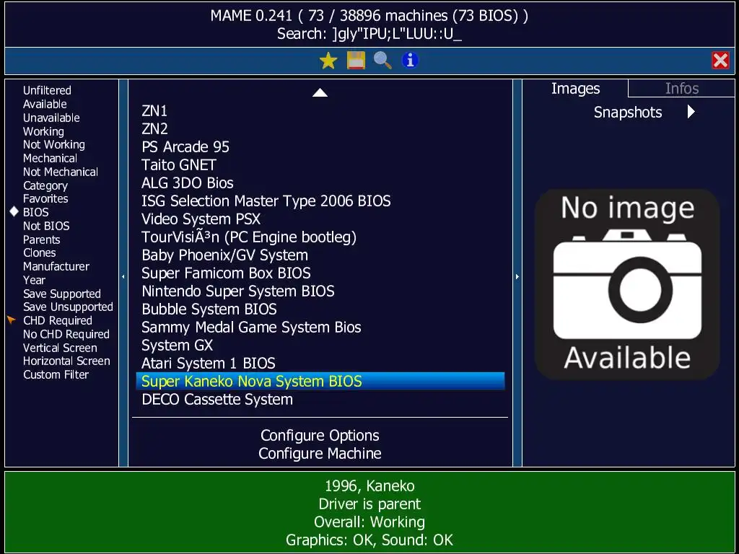Image resolution: width=739 pixels, height=554 pixels.
Task: Switch to the Infos tab
Action: 681,89
